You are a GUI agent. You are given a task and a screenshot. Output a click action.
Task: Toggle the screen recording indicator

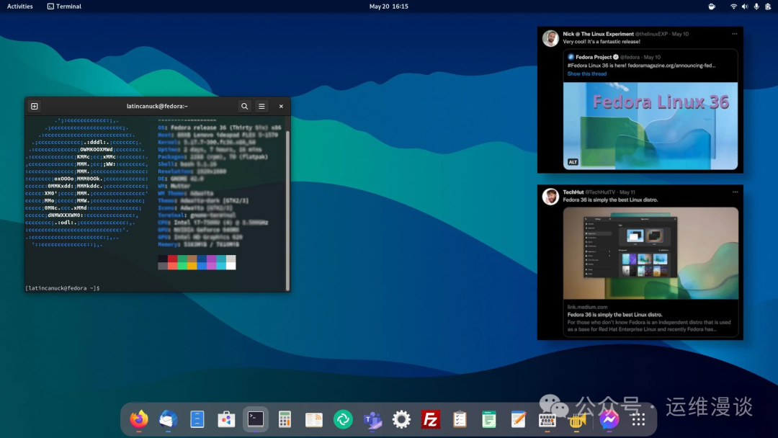coord(712,6)
